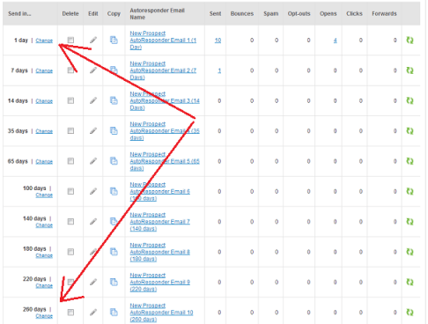Change the 35 days send interval

point(44,131)
